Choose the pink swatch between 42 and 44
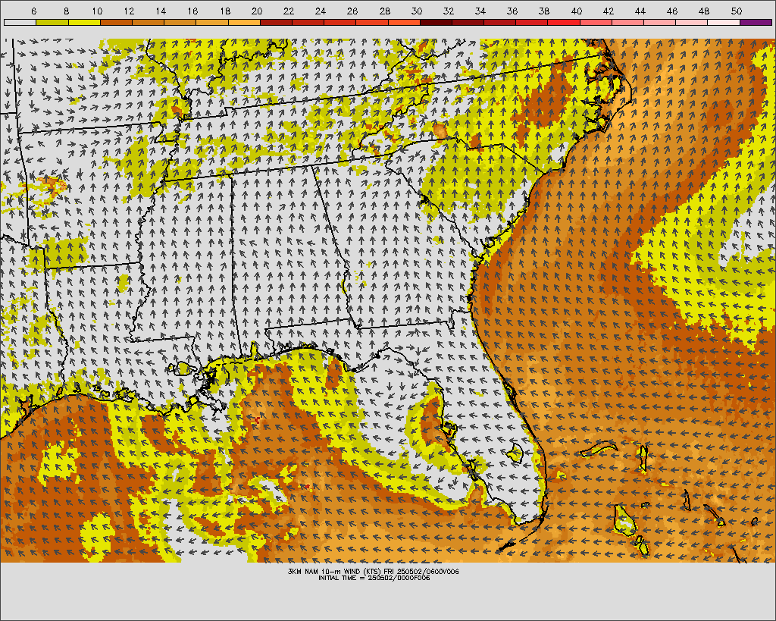Viewport: 776px width, 621px height. (x=628, y=22)
